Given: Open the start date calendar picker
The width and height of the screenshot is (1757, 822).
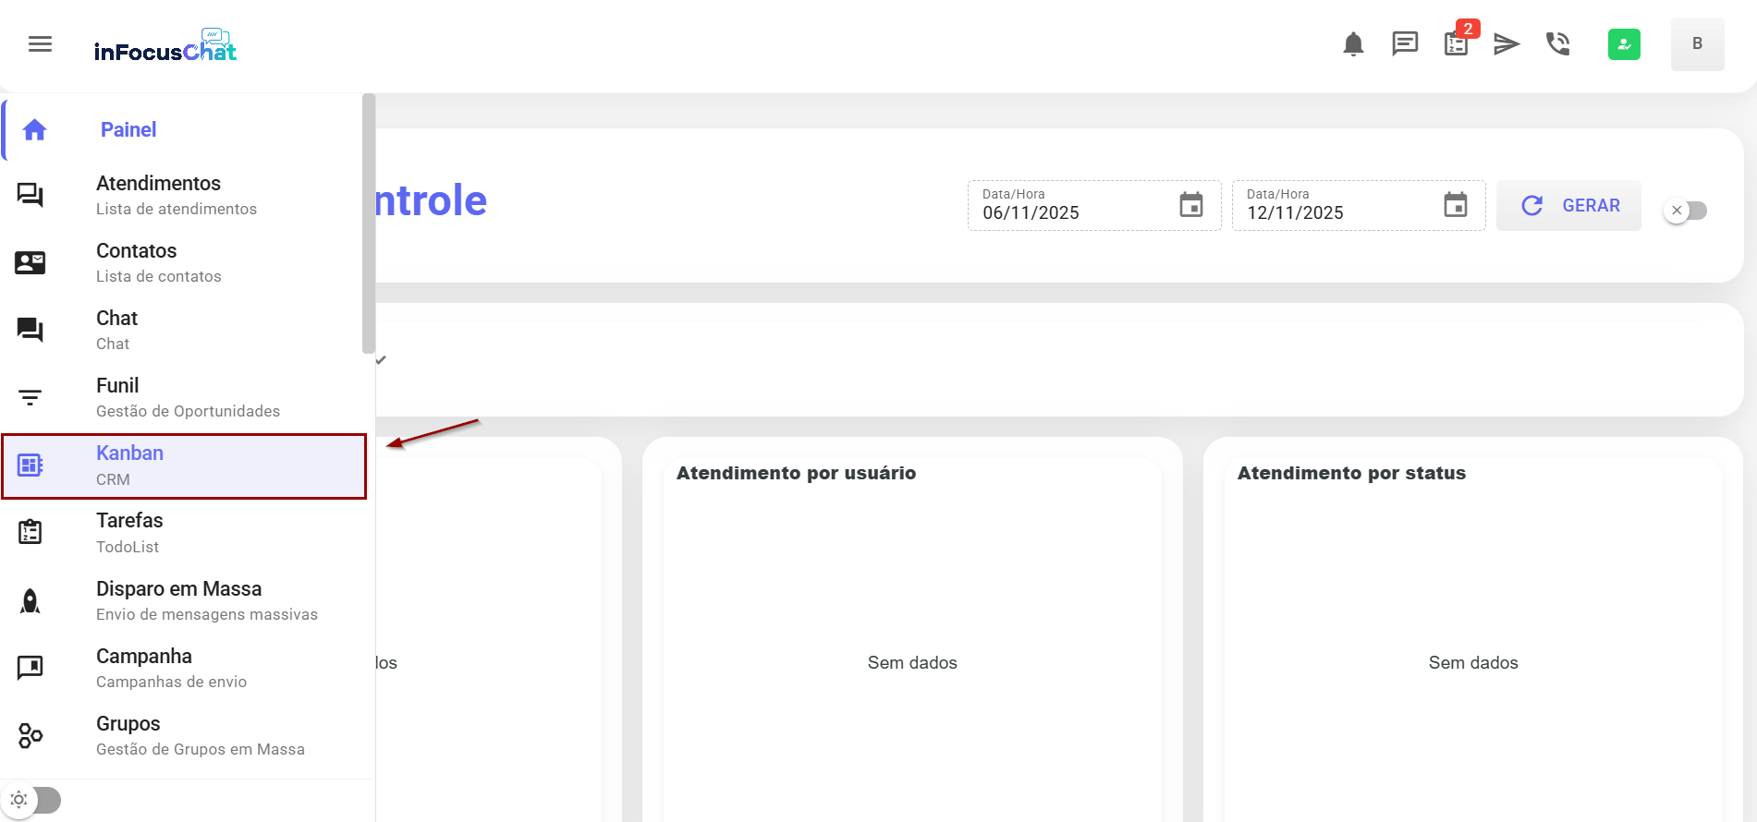Looking at the screenshot, I should click(x=1191, y=205).
